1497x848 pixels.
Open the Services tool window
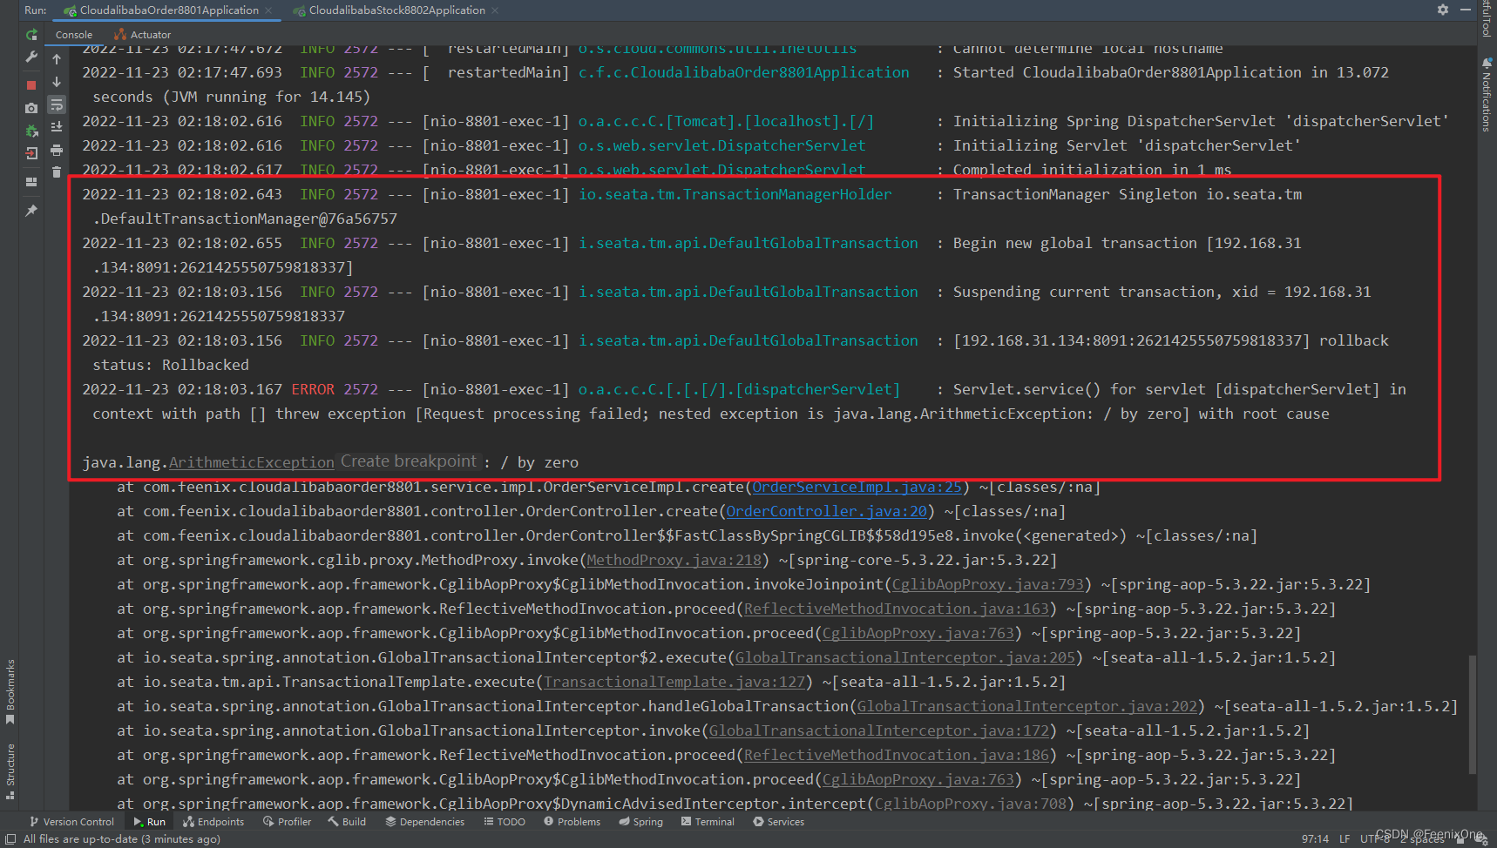pos(778,822)
